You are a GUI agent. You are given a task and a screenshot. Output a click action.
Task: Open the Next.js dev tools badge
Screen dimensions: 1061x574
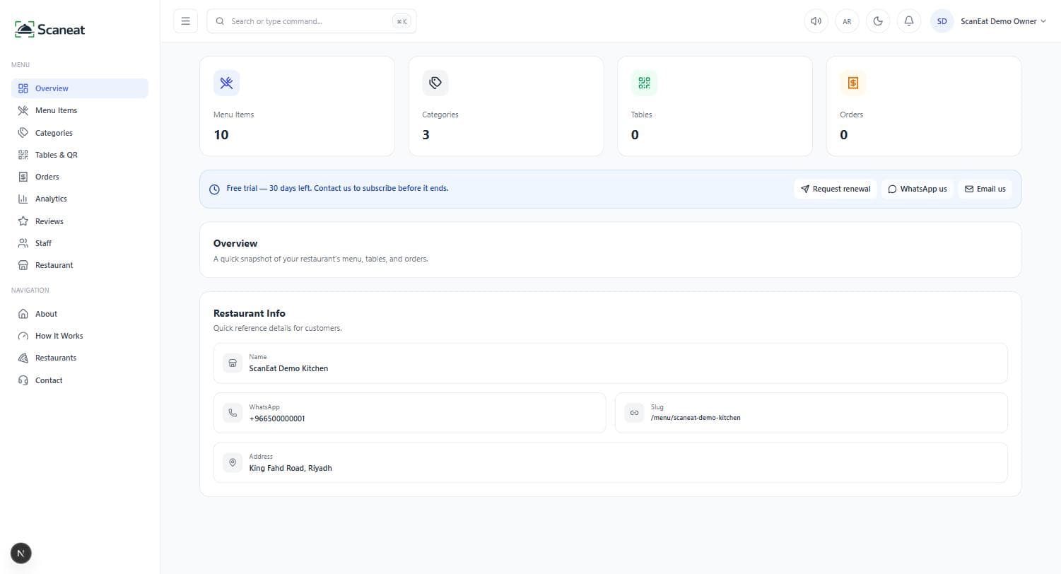point(21,553)
